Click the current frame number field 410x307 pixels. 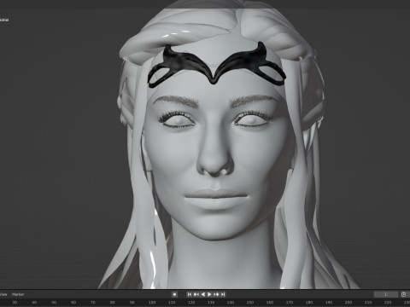point(386,294)
